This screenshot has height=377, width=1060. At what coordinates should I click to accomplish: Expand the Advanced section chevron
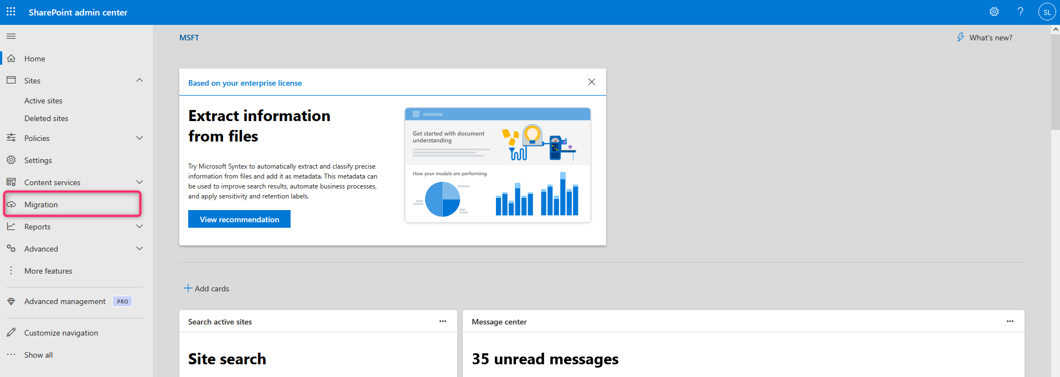(139, 248)
